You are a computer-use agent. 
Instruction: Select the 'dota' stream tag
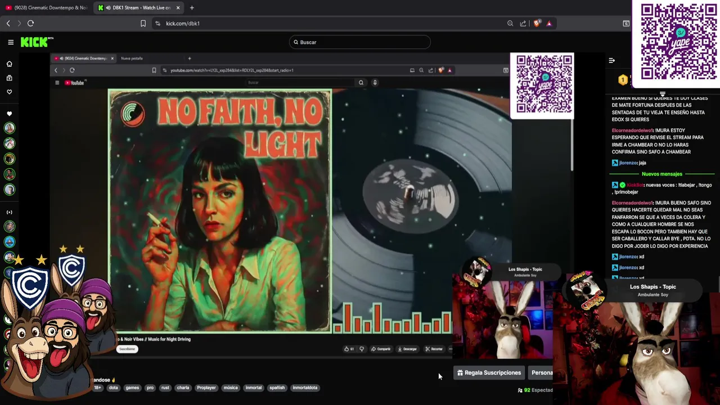[x=114, y=388]
